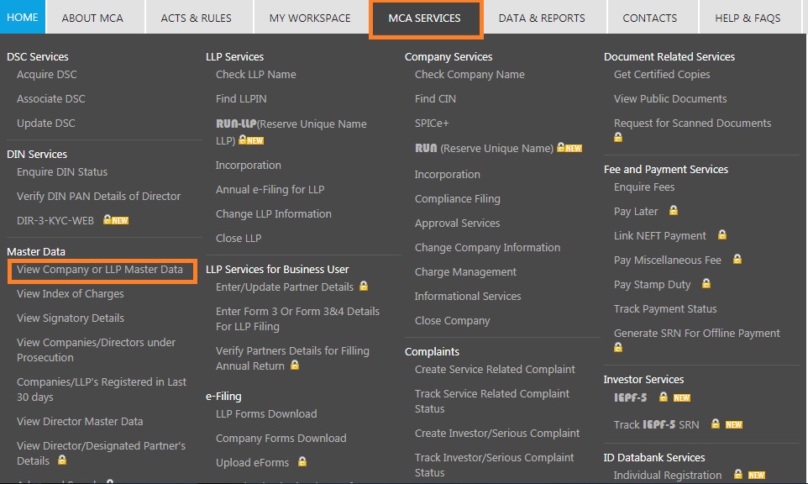Open the MY WORKSPACE tab
Image resolution: width=808 pixels, height=484 pixels.
310,18
